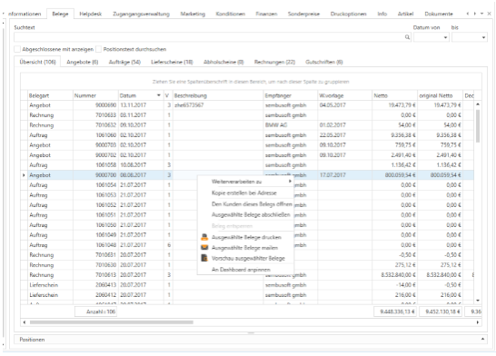Screen dimensions: 496x356
Task: Open the Datum von date dropdown
Action: tap(445, 37)
